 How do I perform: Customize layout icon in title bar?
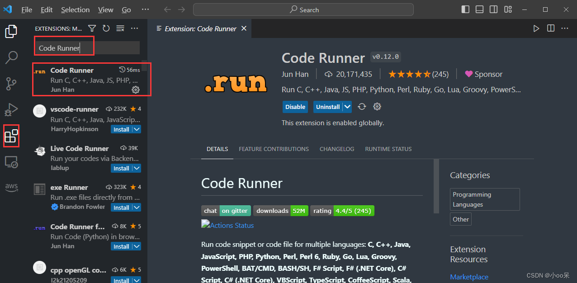pos(508,9)
